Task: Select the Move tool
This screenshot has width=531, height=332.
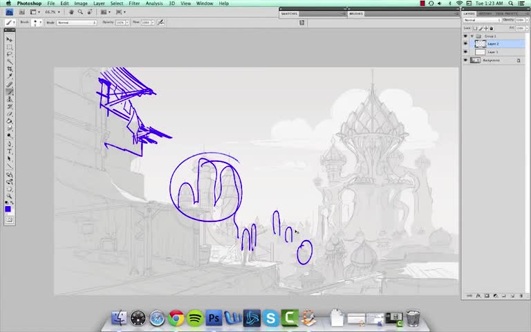Action: [x=10, y=39]
